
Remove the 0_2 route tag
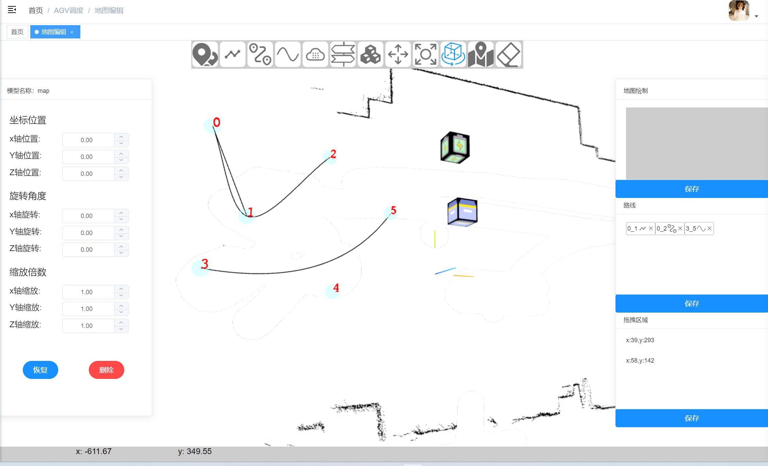[680, 229]
